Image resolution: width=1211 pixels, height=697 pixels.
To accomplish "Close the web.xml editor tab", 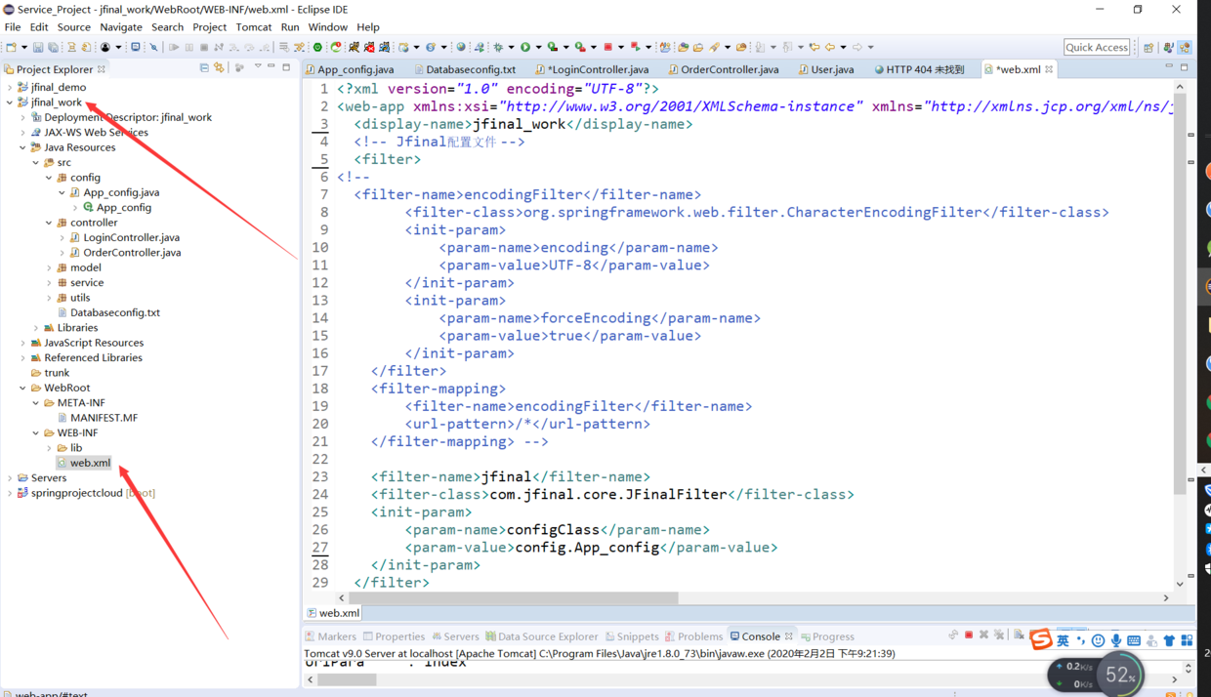I will point(1050,69).
